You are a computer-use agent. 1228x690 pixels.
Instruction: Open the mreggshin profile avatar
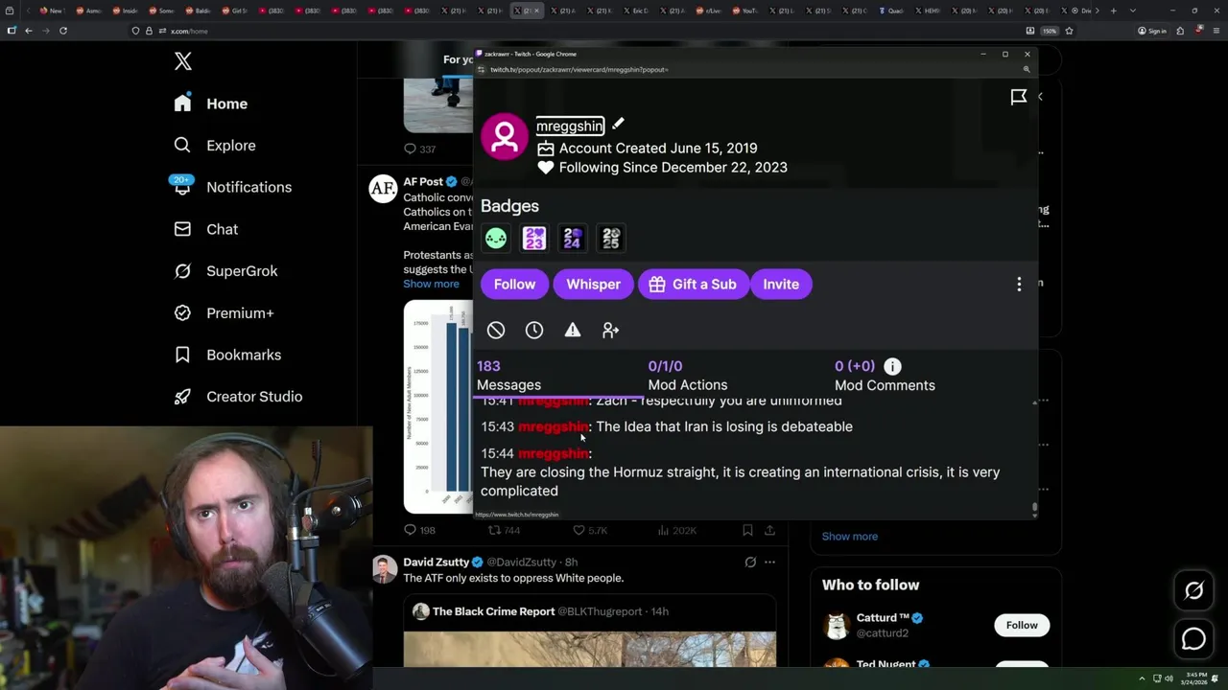(x=505, y=137)
